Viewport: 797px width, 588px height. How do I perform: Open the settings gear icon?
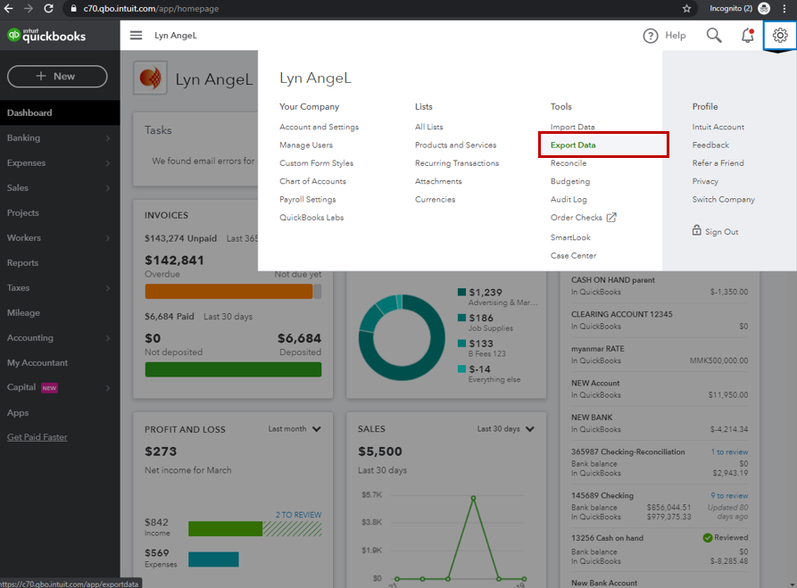coord(780,35)
